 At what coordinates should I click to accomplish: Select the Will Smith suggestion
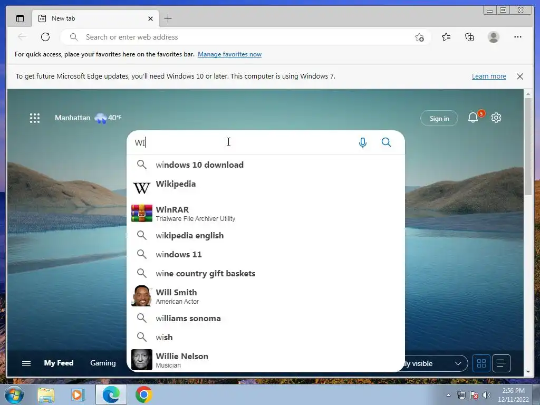tap(266, 296)
